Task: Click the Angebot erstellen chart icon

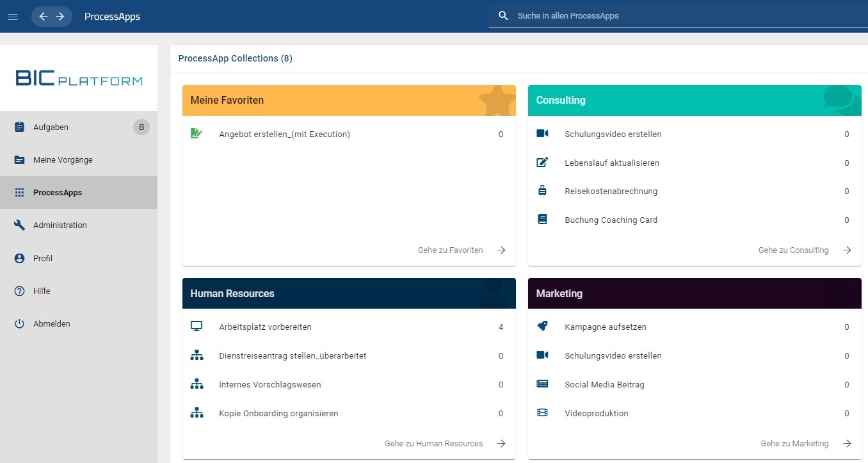Action: tap(197, 134)
